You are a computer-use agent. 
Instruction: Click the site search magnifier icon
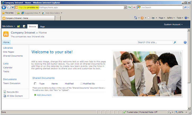click(175, 42)
